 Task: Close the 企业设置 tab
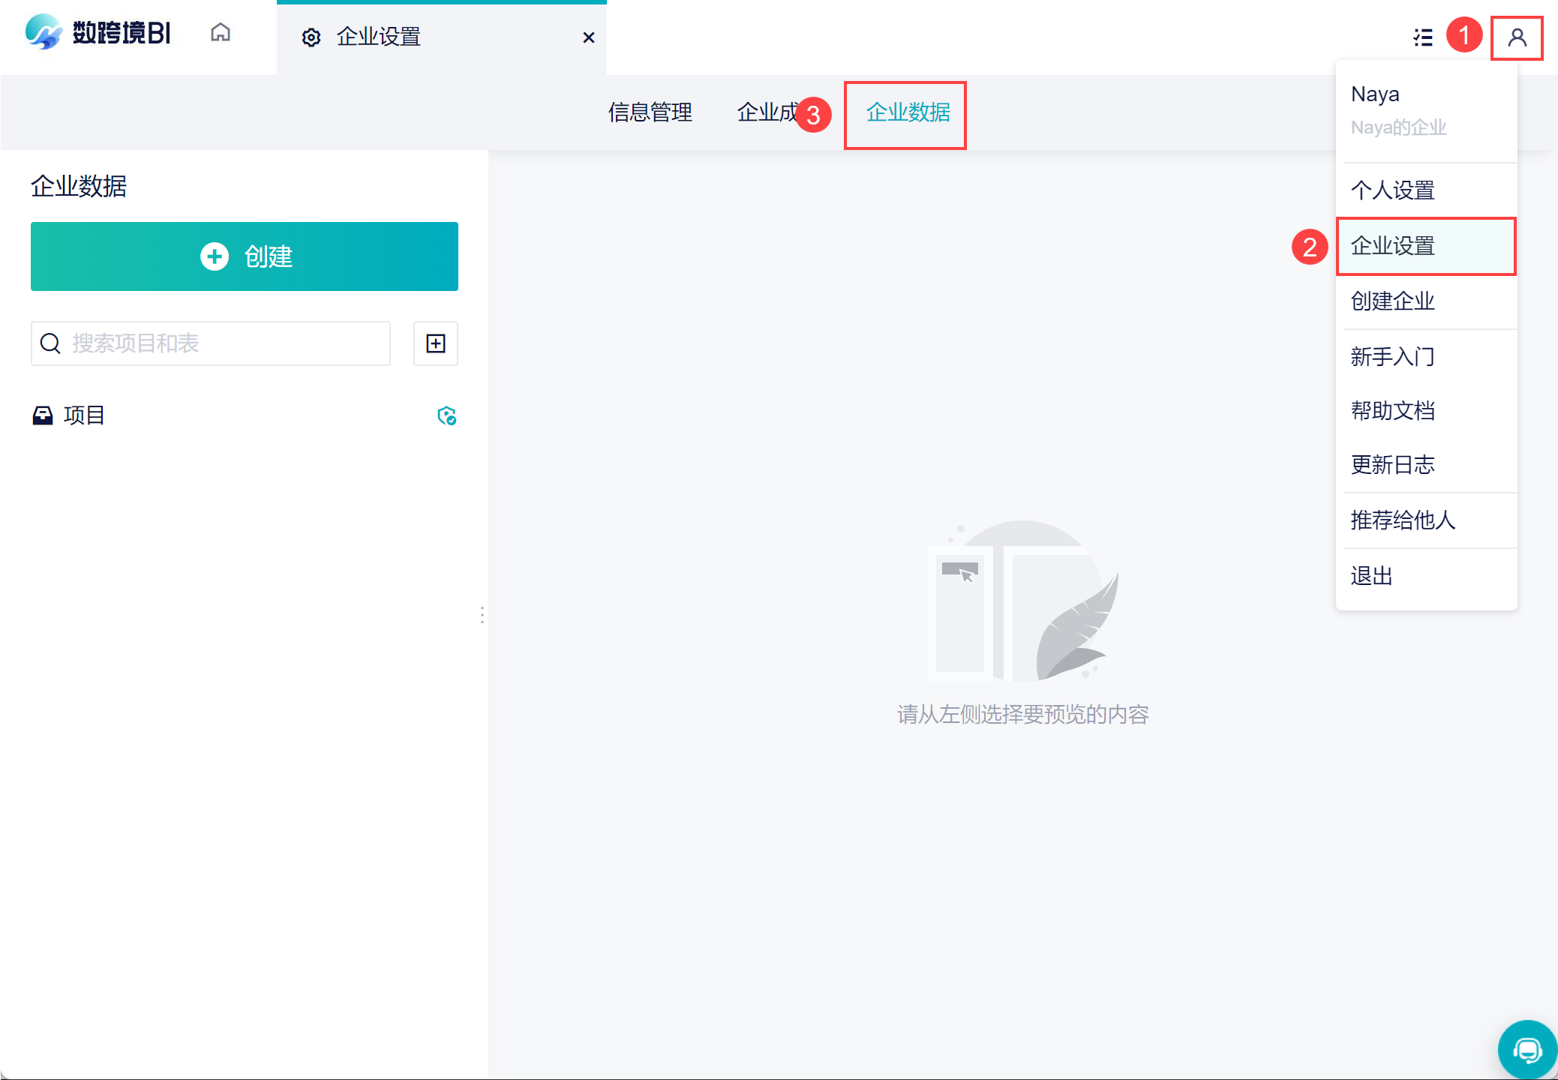pyautogui.click(x=589, y=37)
